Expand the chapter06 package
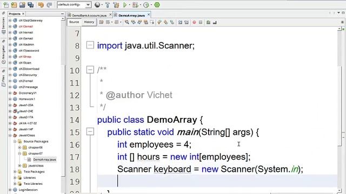Image resolution: width=346 pixels, height=194 pixels. pyautogui.click(x=19, y=147)
